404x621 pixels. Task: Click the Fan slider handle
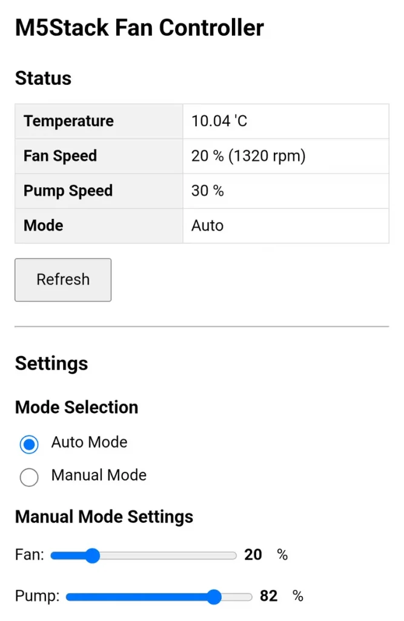pos(92,556)
